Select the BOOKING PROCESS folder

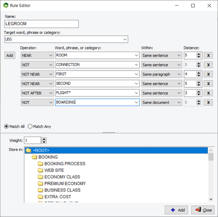tap(65, 164)
